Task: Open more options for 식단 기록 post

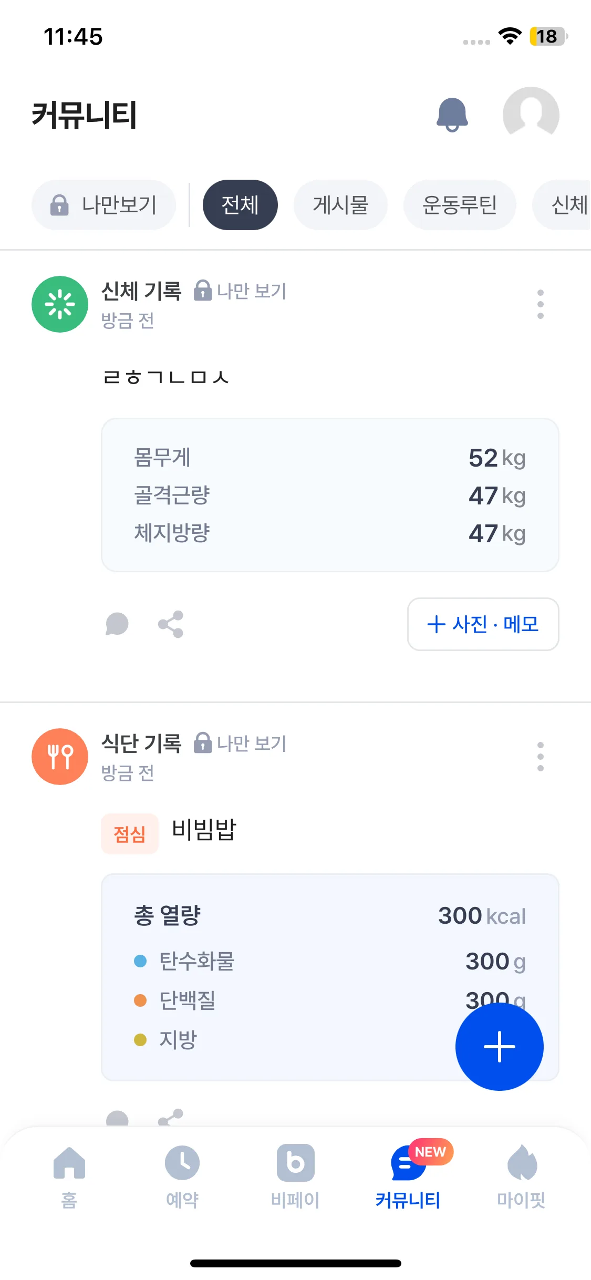Action: (x=540, y=757)
